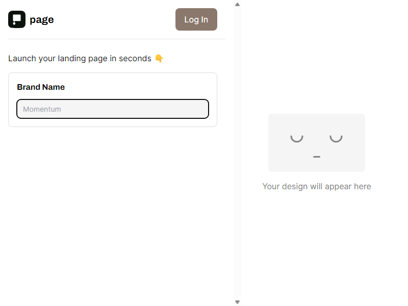Click the placeholder face's mouth dash
Viewport: 408px width, 306px height.
tap(317, 157)
